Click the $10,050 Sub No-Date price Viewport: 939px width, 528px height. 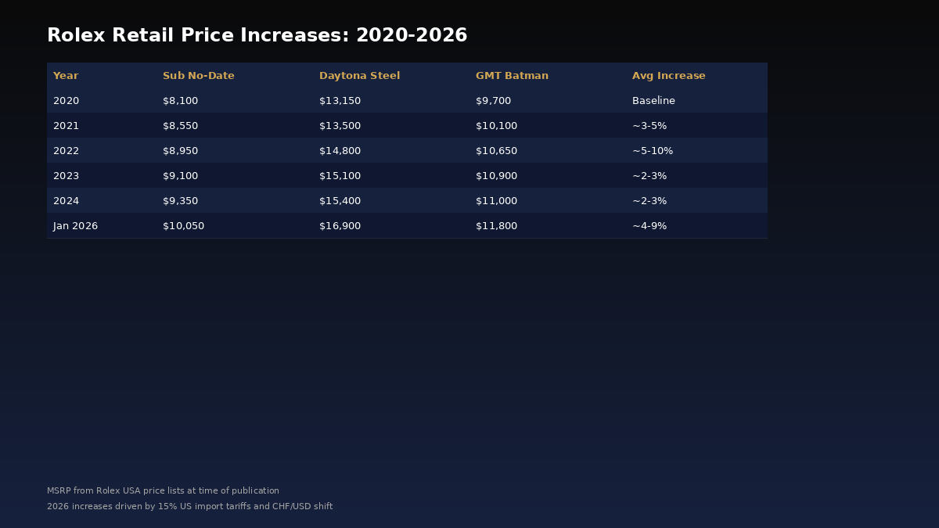pos(183,226)
